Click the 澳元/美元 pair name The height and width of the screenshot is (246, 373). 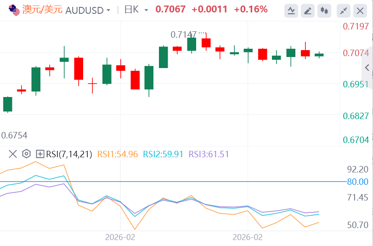pos(43,10)
